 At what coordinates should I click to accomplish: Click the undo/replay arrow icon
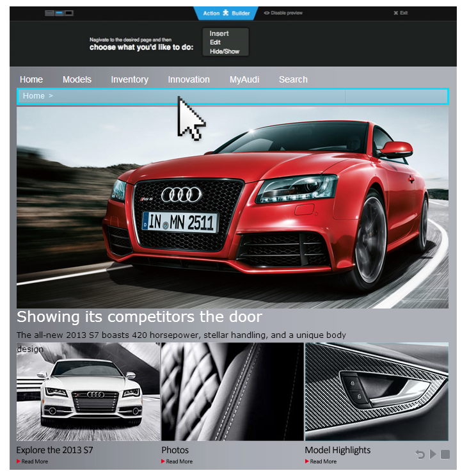[420, 454]
